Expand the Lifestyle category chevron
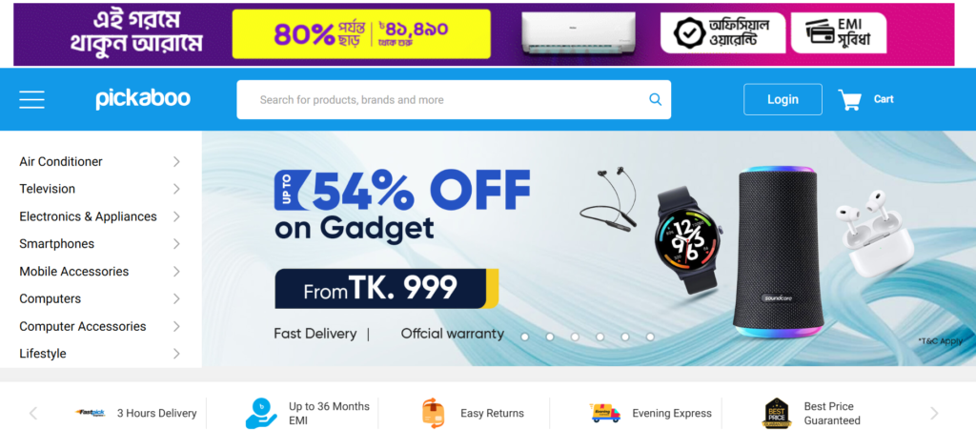The height and width of the screenshot is (430, 976). click(x=176, y=354)
